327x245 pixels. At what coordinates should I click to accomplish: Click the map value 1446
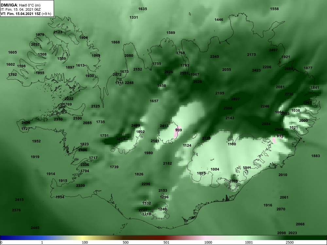[219, 20]
